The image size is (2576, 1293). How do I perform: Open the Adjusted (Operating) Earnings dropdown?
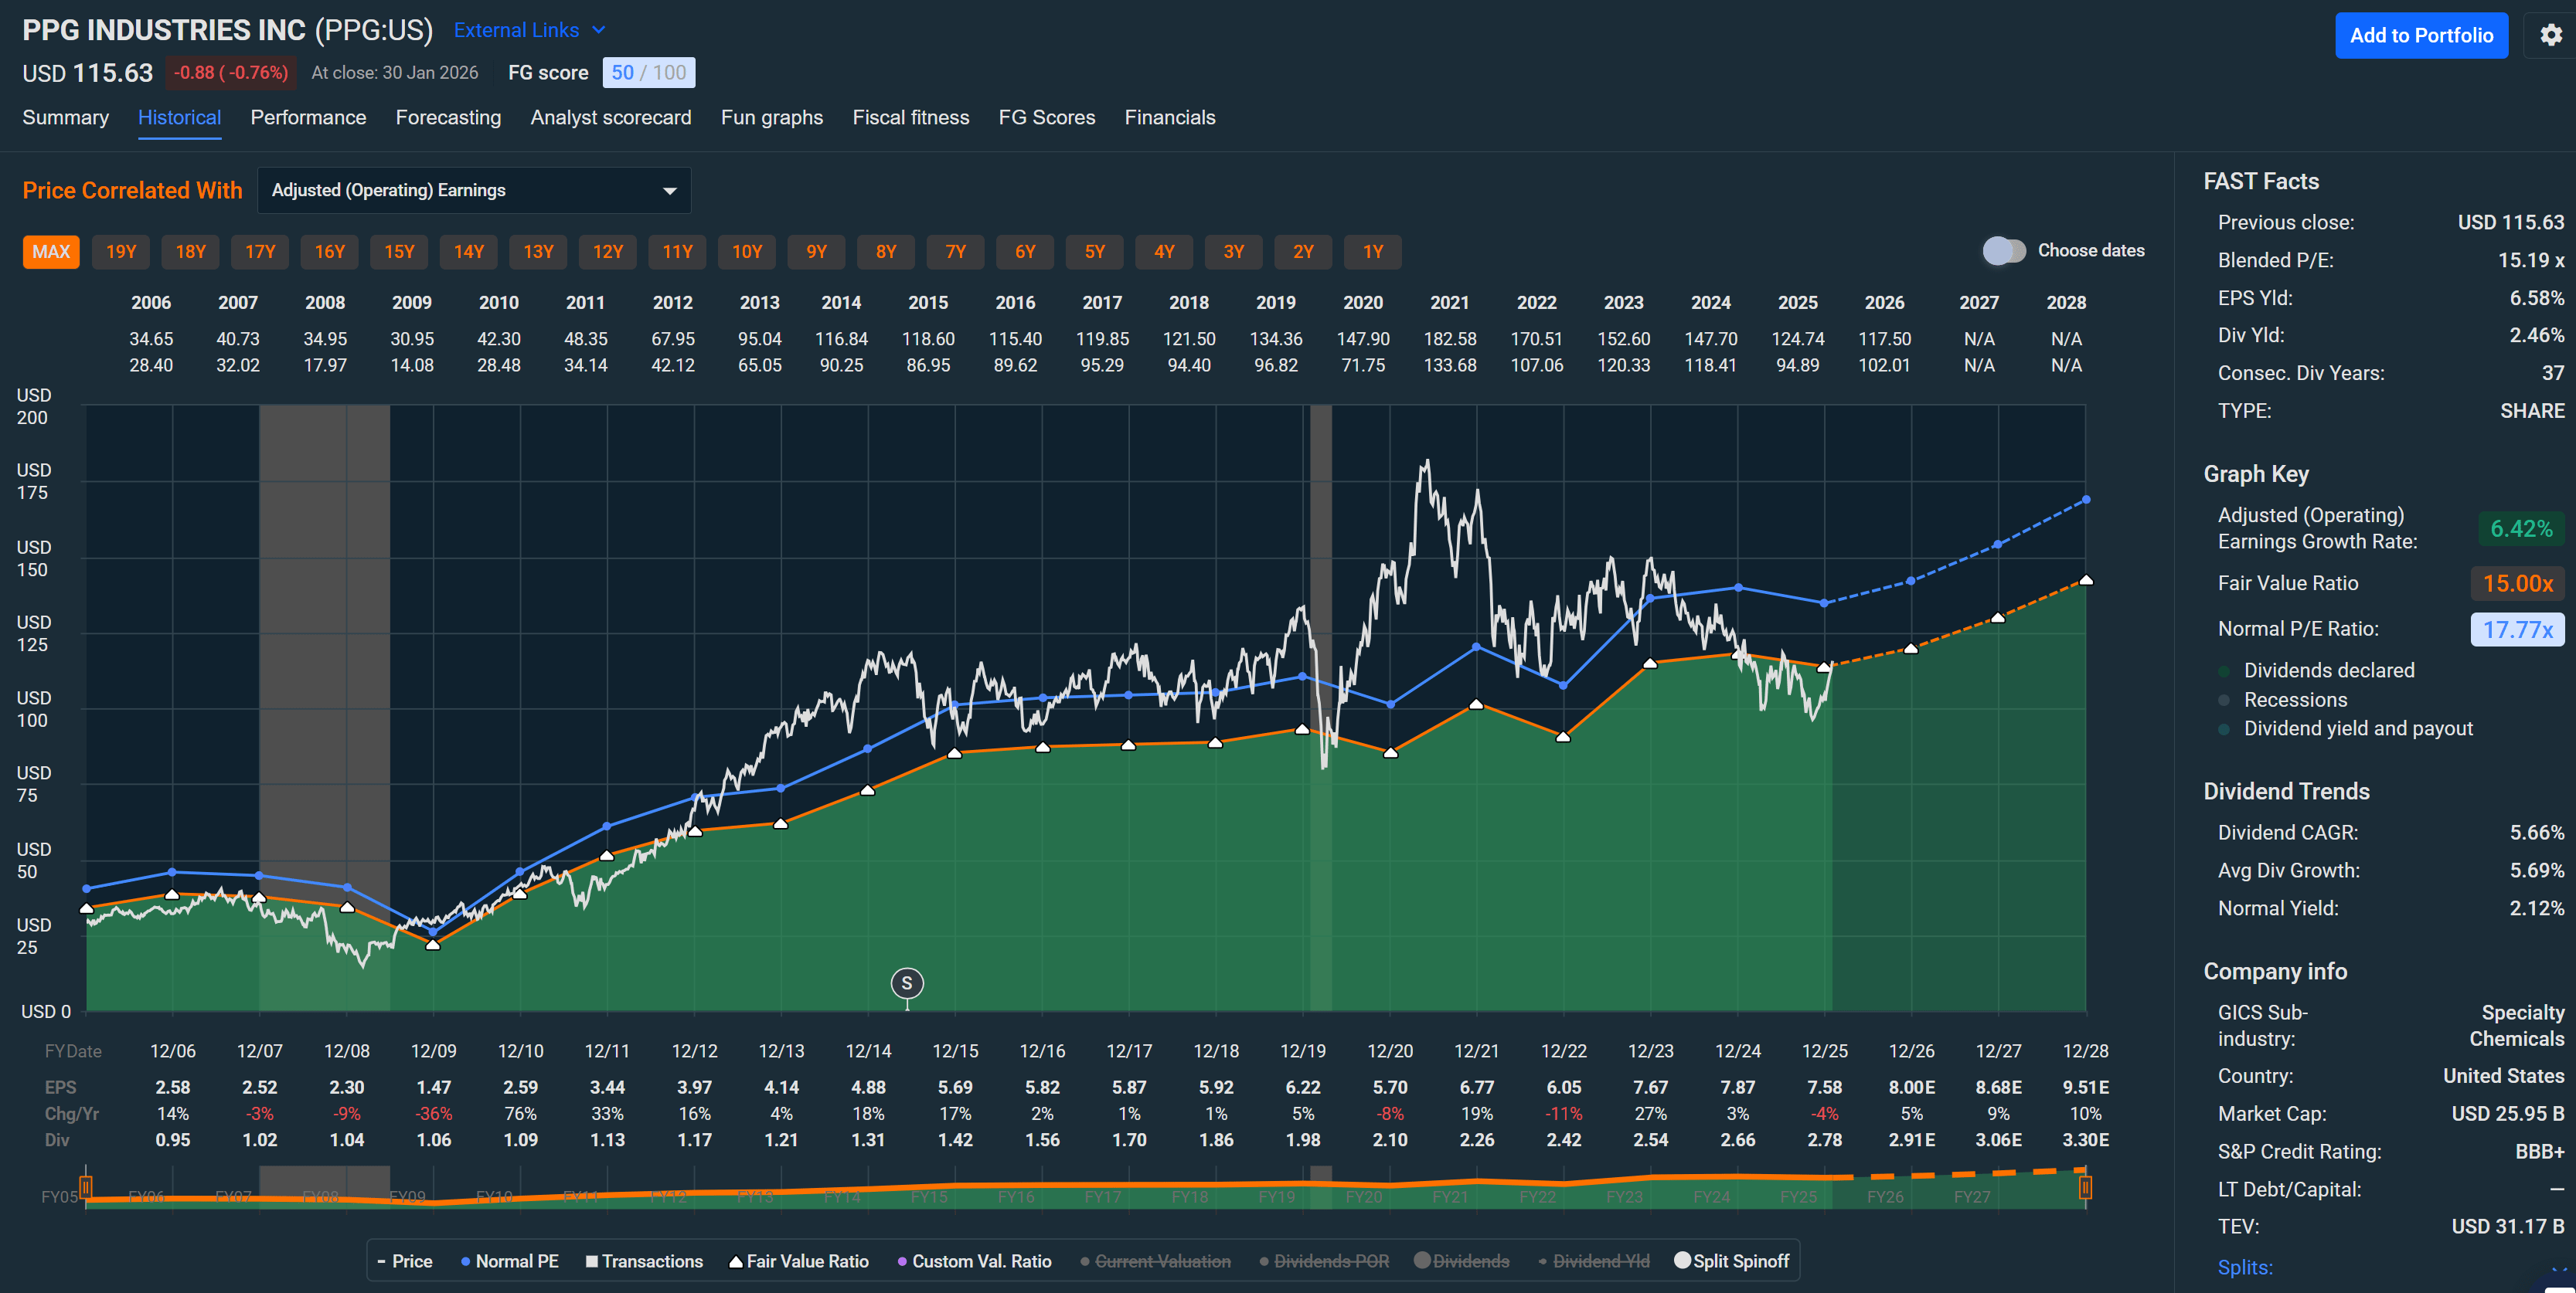474,190
